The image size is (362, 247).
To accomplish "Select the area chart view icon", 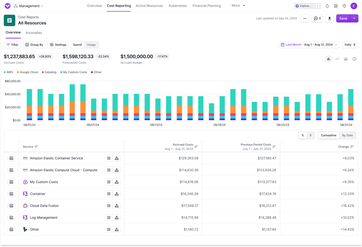I will click(x=346, y=59).
